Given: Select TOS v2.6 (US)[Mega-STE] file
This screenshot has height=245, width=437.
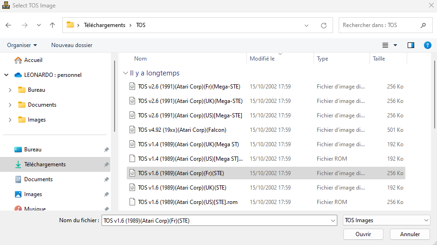Looking at the screenshot, I should coord(266,116).
